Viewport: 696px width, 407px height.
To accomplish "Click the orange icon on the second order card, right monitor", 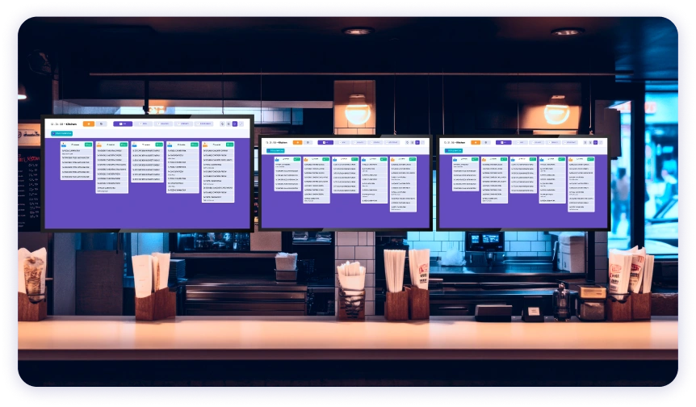I will point(484,159).
